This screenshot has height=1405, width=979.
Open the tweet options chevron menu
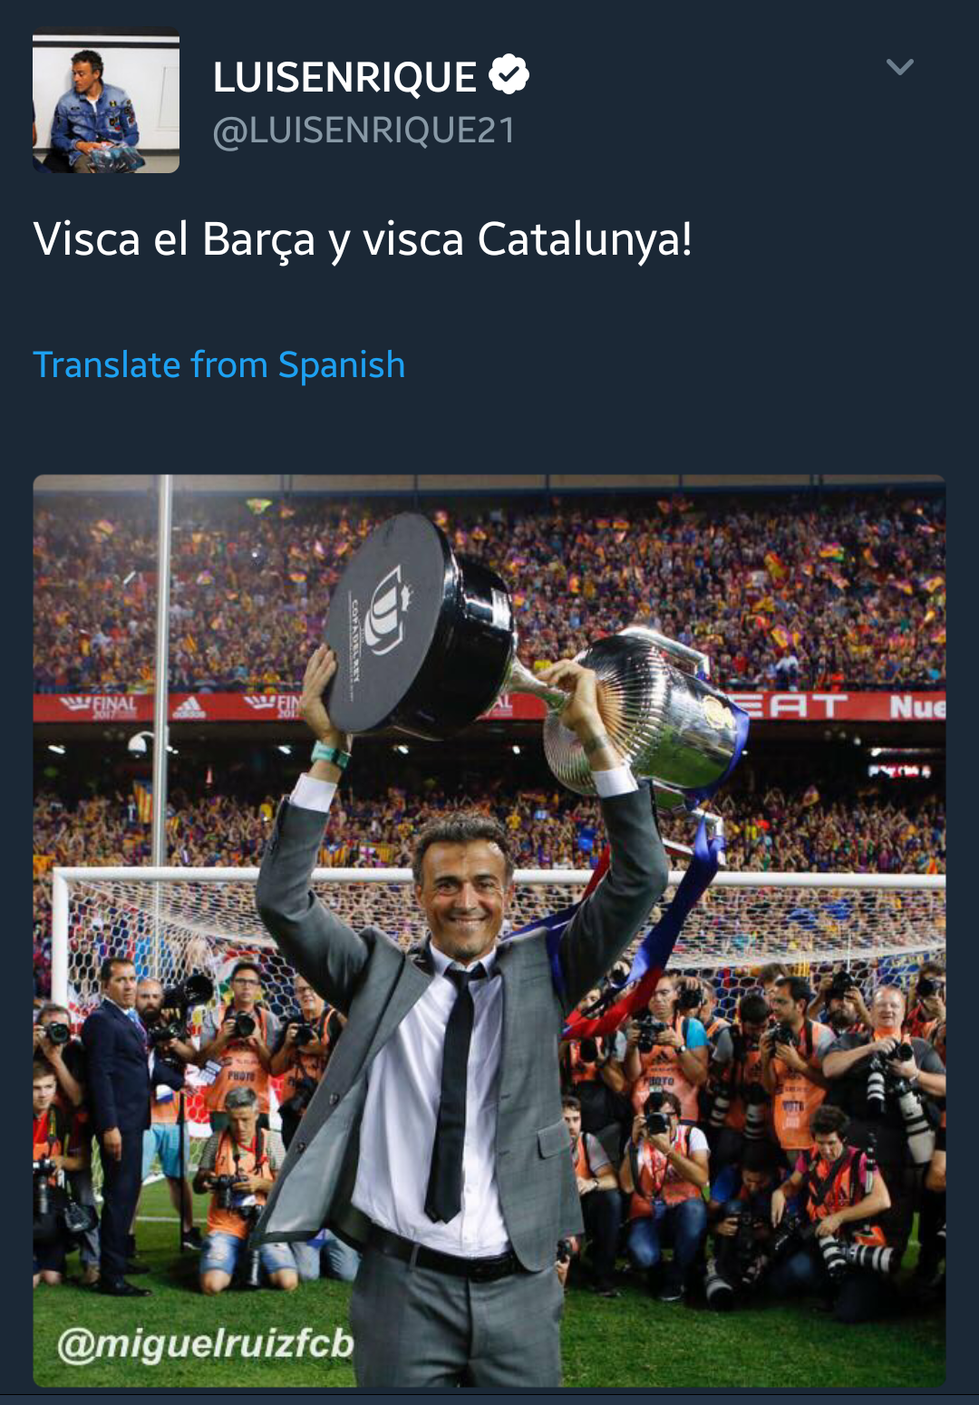[899, 67]
